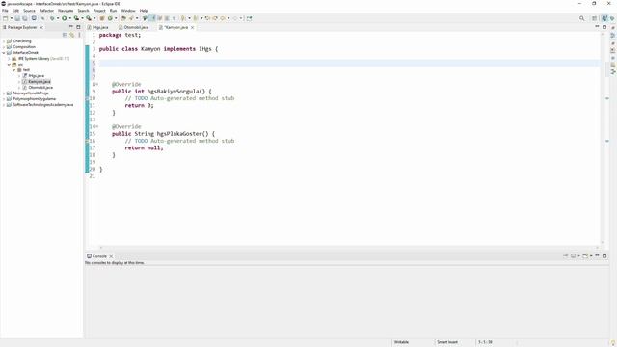The height and width of the screenshot is (347, 617).
Task: Open the Package Explorer view menu (three dots)
Action: point(79,35)
